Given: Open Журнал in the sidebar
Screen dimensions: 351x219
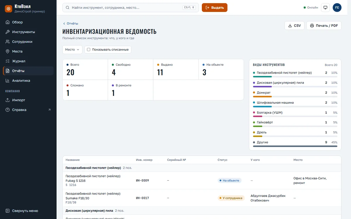Looking at the screenshot, I should click(28, 61).
